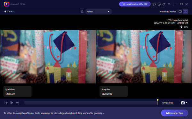Viewport: 192px width, 119px height.
Task: Switch to single-view preview mode
Action: click(180, 12)
